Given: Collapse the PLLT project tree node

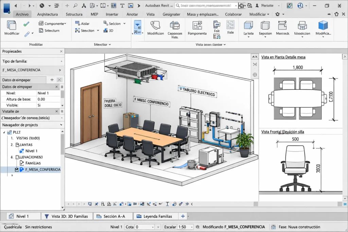Looking at the screenshot, I should tap(4, 132).
